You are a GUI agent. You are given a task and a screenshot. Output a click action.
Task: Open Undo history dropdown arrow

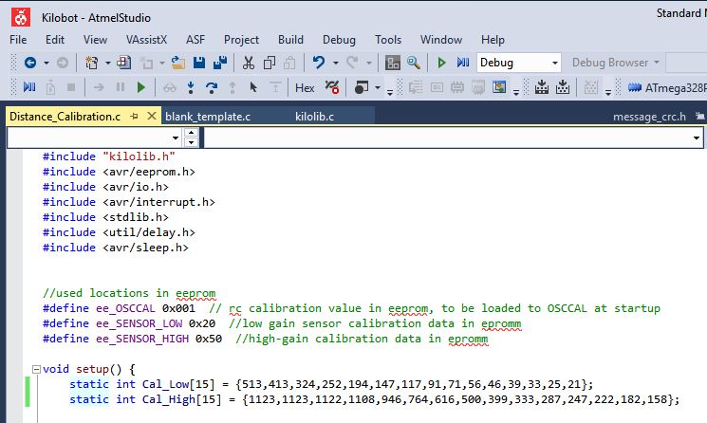pyautogui.click(x=335, y=63)
